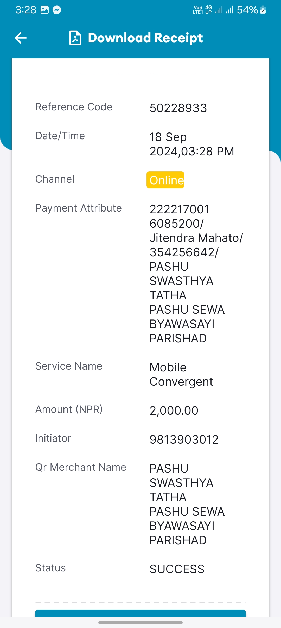Image resolution: width=281 pixels, height=628 pixels.
Task: Select the reference code 50228933
Action: [x=178, y=108]
